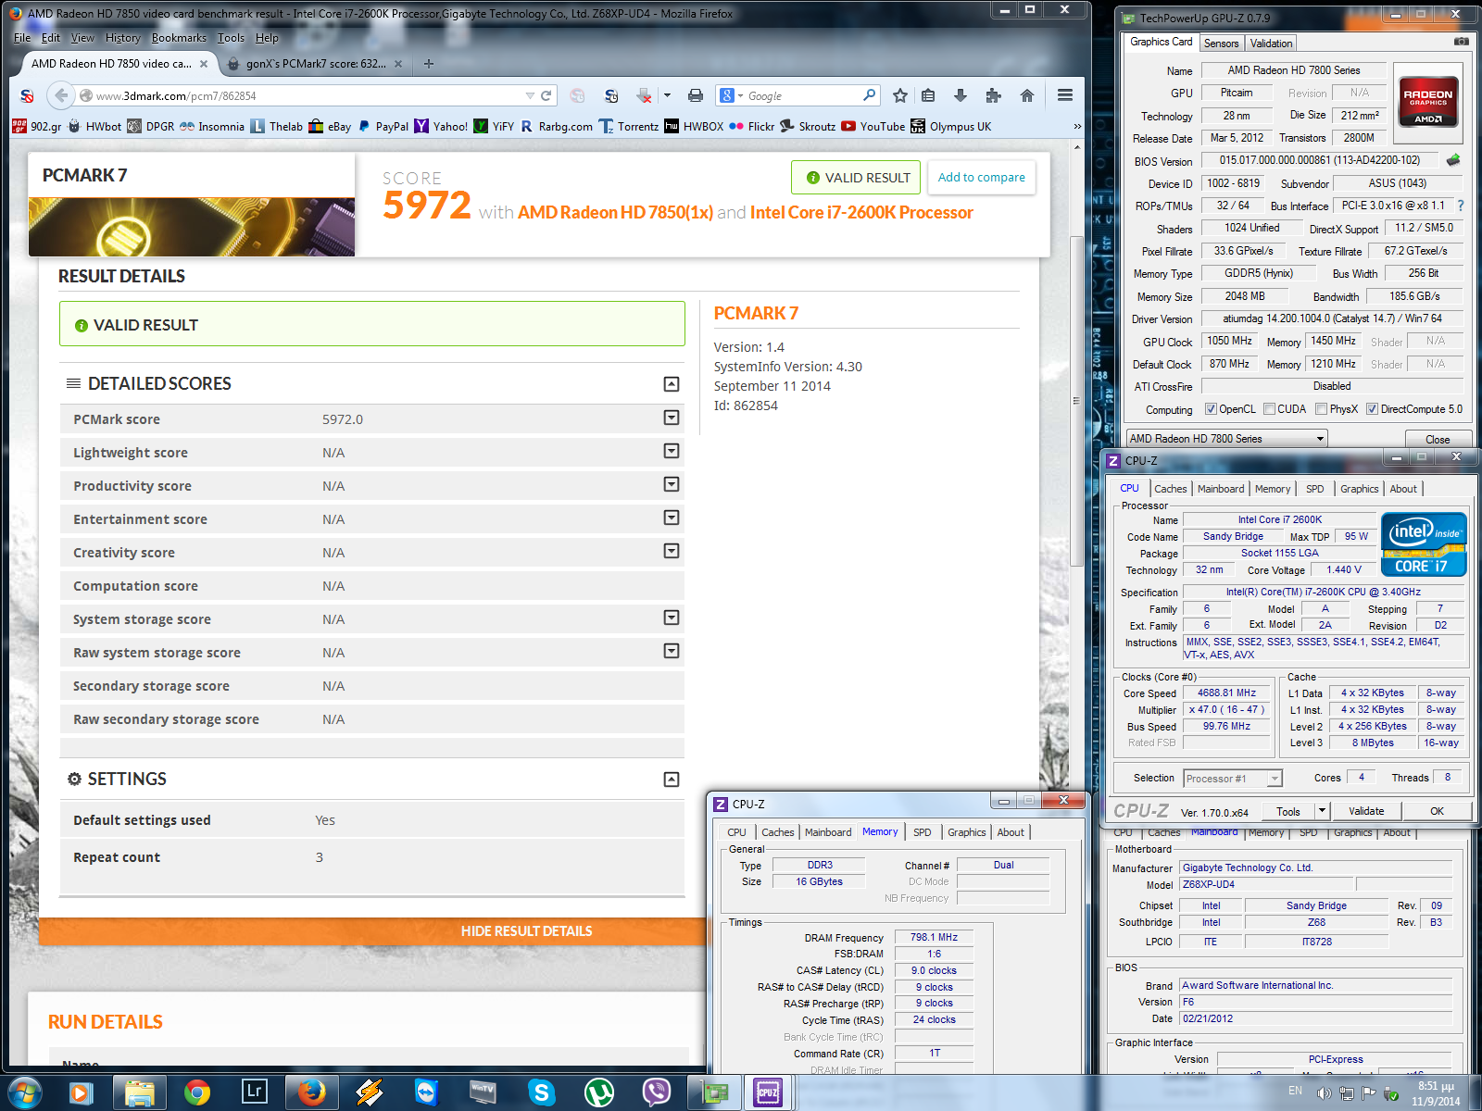This screenshot has width=1482, height=1111.
Task: Click the Tools button in CPU-Z
Action: [1288, 811]
